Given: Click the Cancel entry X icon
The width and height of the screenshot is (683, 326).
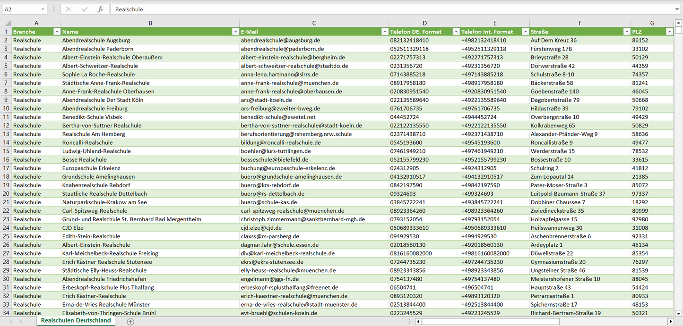Looking at the screenshot, I should (x=69, y=9).
